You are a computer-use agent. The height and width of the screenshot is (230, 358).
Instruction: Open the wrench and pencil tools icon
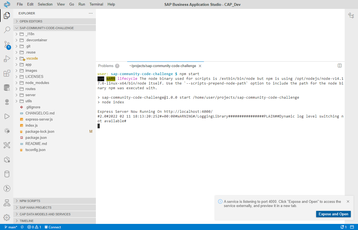click(7, 145)
